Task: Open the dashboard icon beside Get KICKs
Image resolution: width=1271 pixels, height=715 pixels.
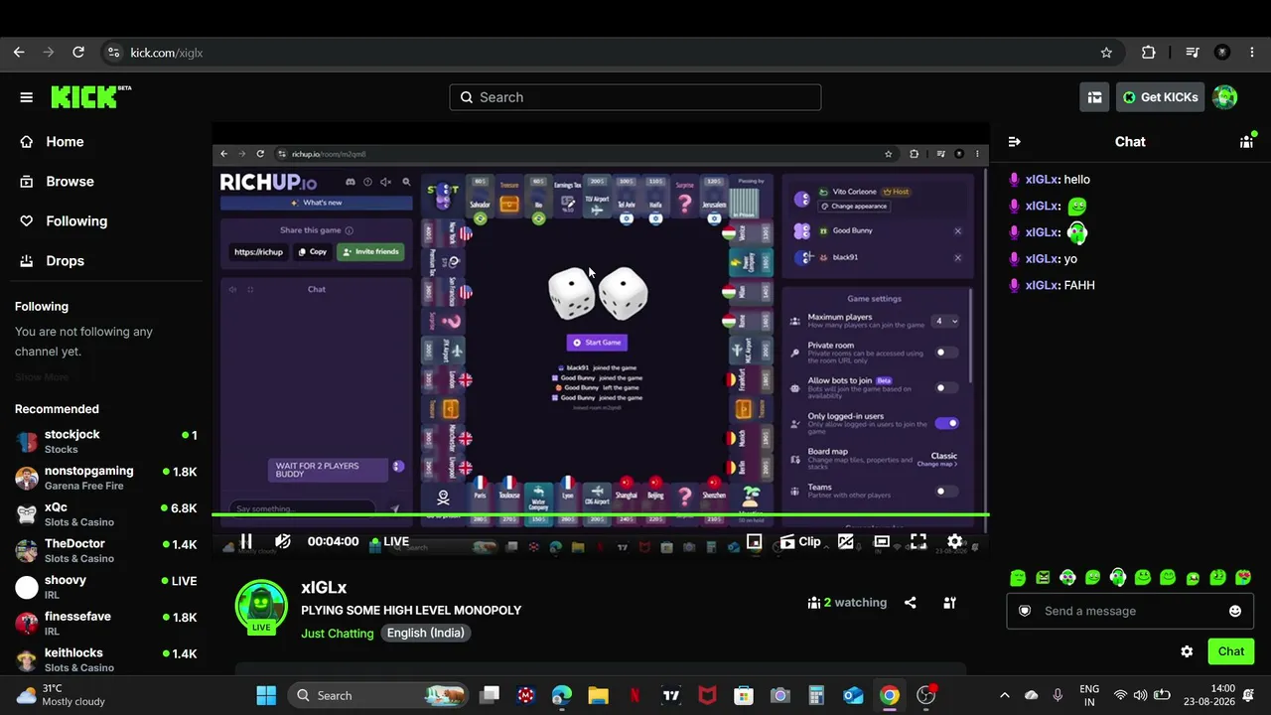Action: (x=1094, y=97)
